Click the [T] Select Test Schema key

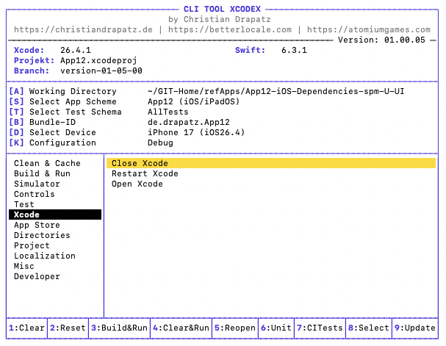click(x=16, y=112)
